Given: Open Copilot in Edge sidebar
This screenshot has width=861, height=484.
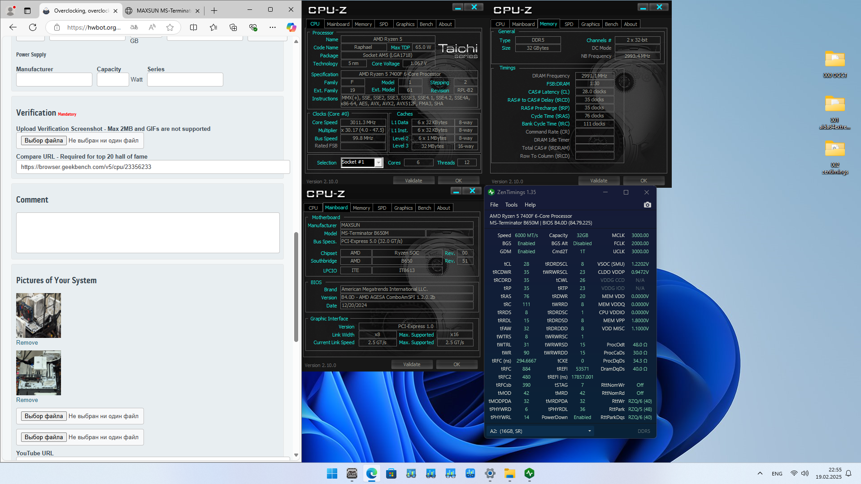Looking at the screenshot, I should [291, 27].
